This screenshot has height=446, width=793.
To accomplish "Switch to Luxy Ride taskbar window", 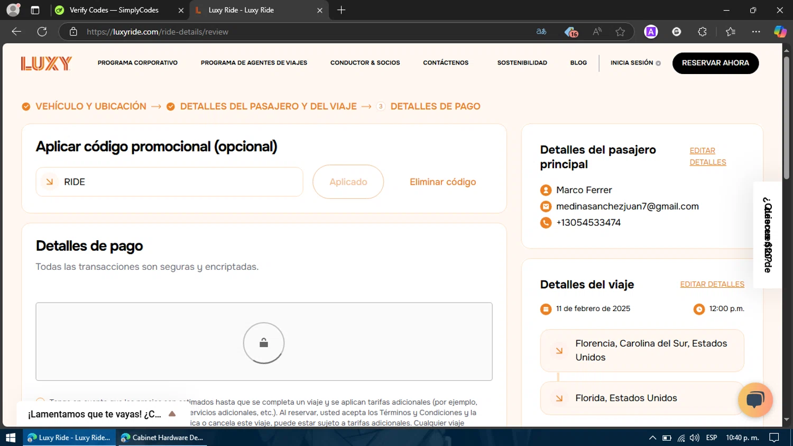I will pos(69,438).
